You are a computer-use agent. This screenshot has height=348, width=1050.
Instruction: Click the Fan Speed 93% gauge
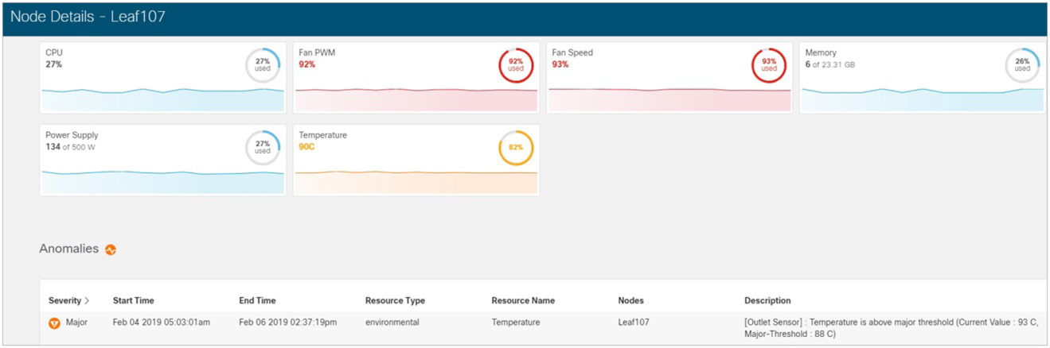pyautogui.click(x=769, y=65)
